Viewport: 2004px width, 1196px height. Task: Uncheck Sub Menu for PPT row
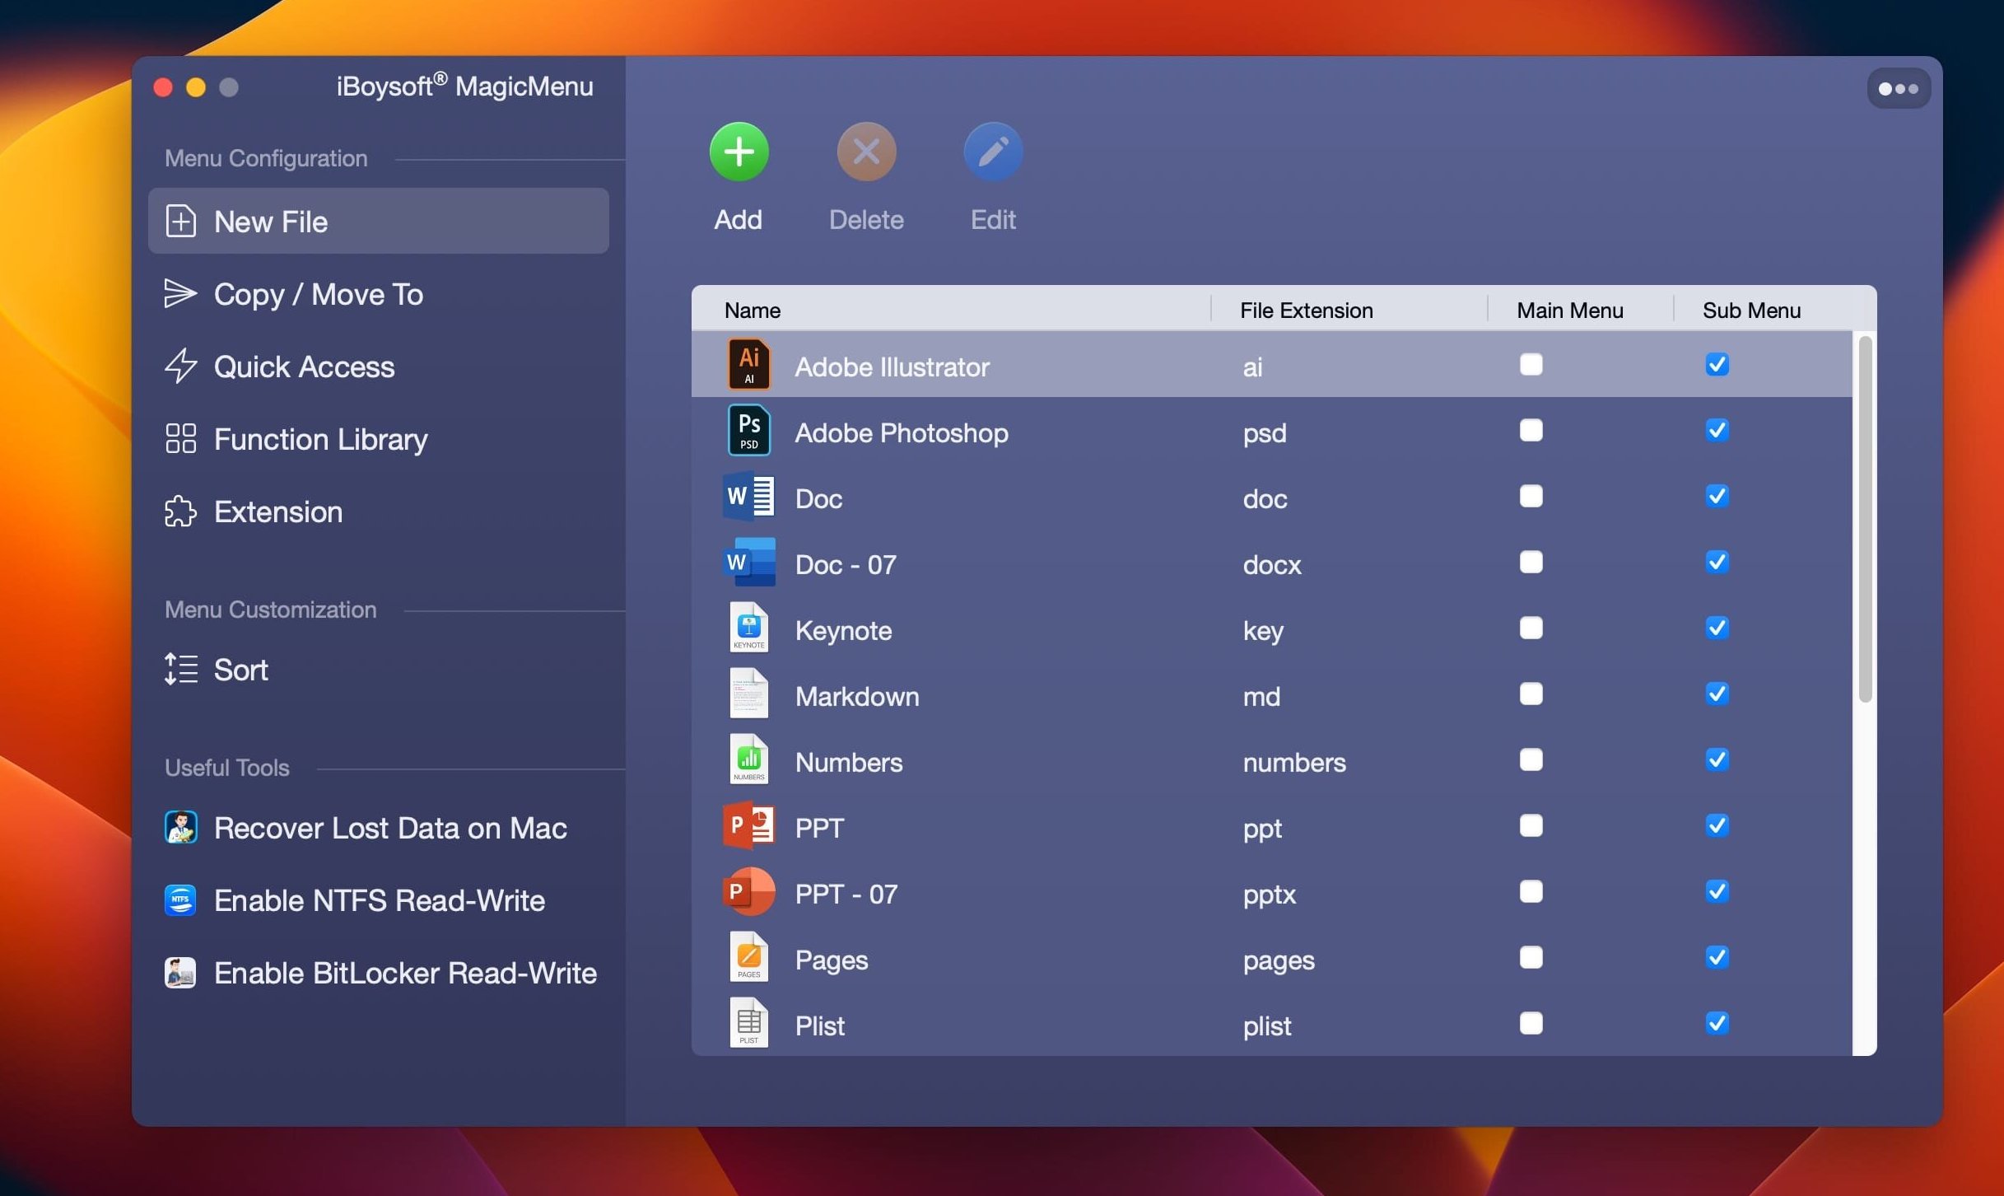(x=1717, y=825)
